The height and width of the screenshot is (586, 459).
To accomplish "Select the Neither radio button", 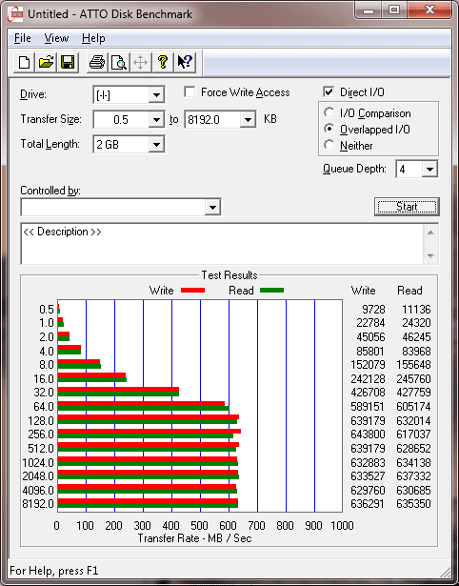I will coord(329,145).
